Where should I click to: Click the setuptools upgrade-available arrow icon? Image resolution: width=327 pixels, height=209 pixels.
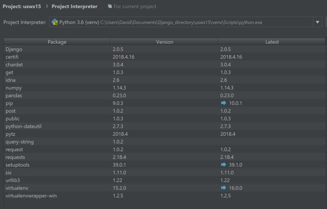click(224, 165)
